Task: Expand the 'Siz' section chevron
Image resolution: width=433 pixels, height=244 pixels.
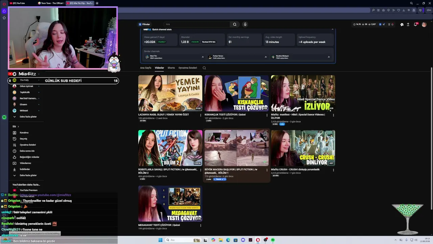Action: [18, 126]
